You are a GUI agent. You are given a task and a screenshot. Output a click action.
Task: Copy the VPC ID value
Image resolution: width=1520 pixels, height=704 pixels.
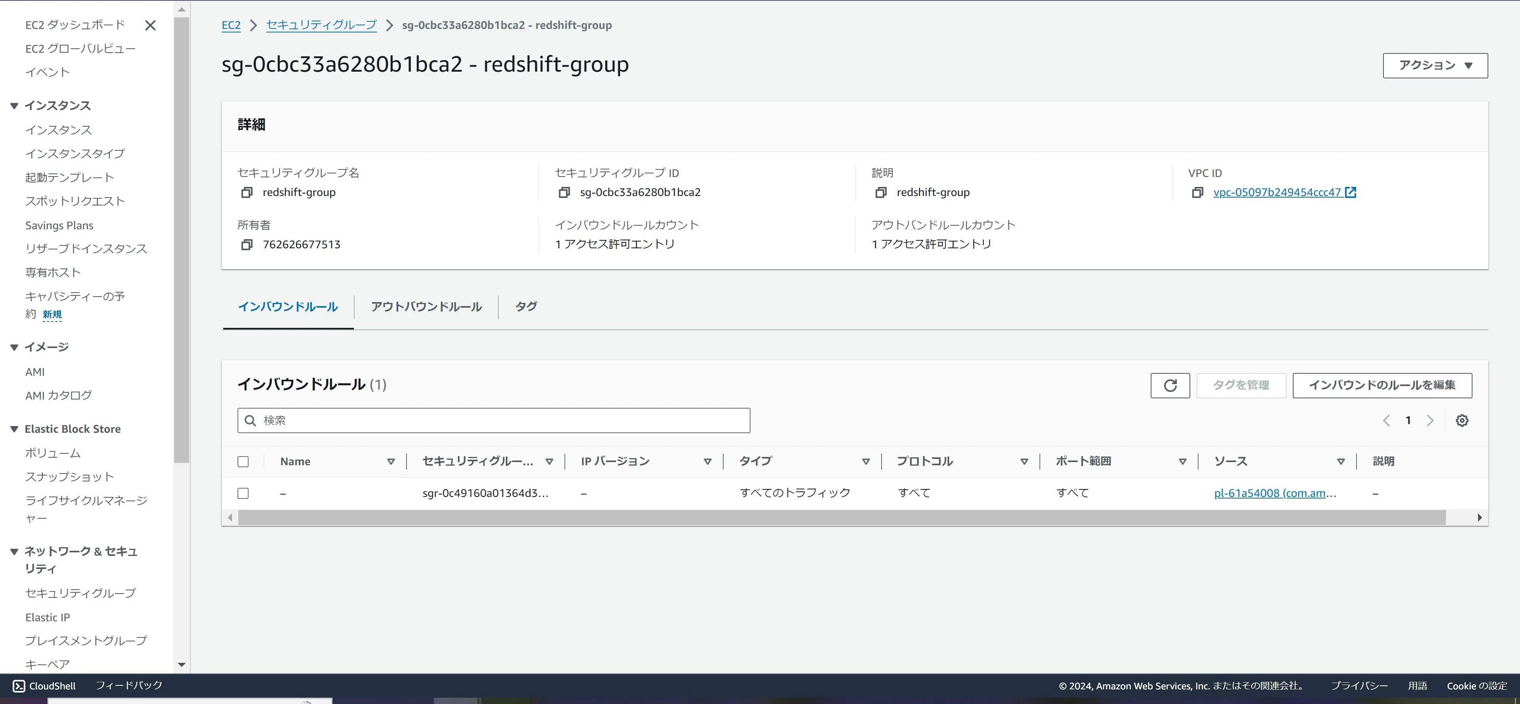point(1197,192)
